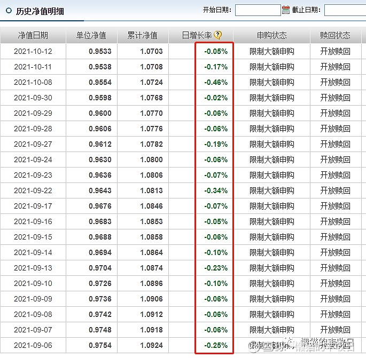Click 限制大额申购 in the 2021-10-12 row

272,51
